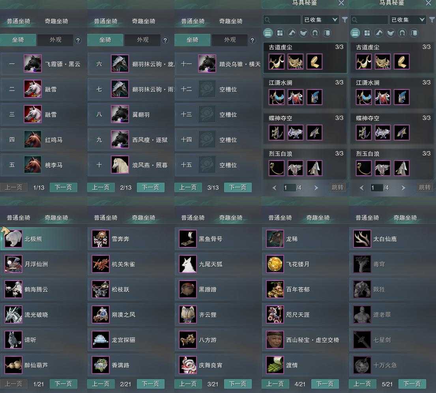Click the 庆舞良宵 lion dance icon
Screen dimensions: 436x393
[188, 365]
